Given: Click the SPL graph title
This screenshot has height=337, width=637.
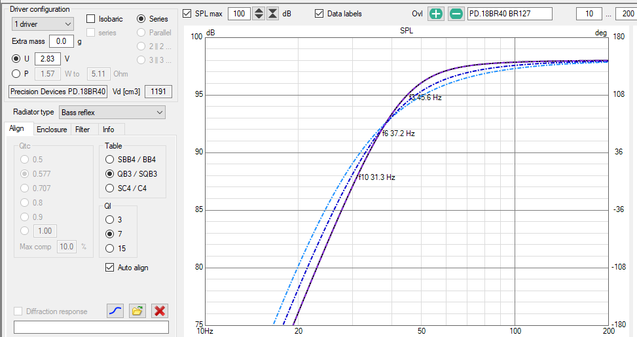Looking at the screenshot, I should 407,31.
